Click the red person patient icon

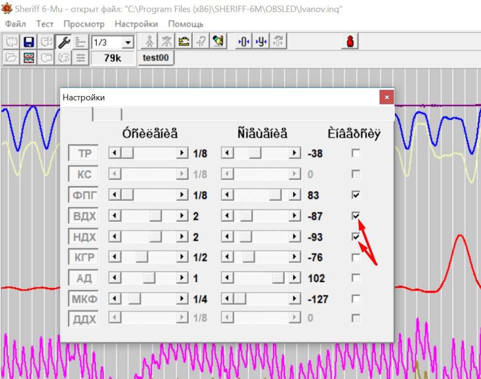[x=349, y=41]
